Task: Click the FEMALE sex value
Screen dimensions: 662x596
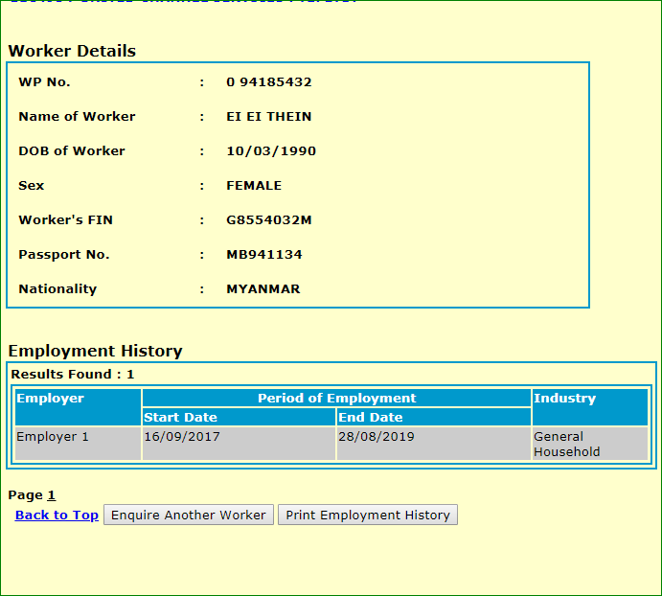Action: coord(254,186)
